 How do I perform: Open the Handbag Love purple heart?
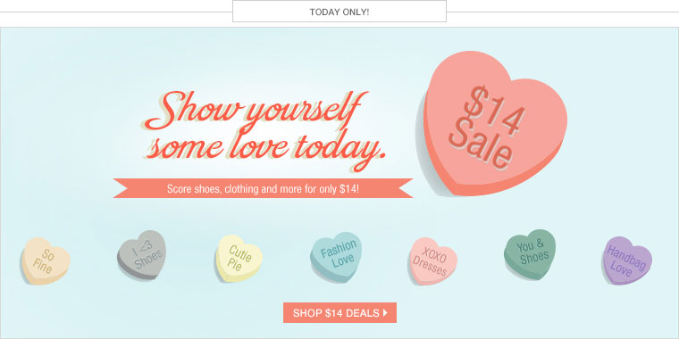[x=627, y=260]
